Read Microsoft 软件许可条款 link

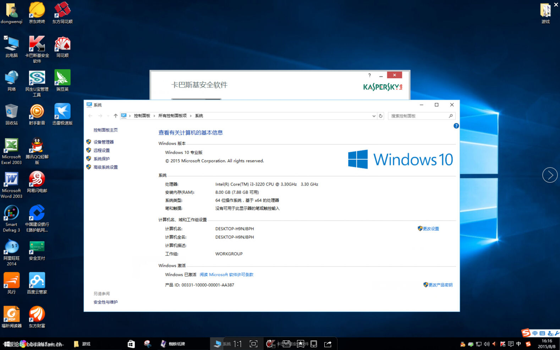tap(226, 275)
